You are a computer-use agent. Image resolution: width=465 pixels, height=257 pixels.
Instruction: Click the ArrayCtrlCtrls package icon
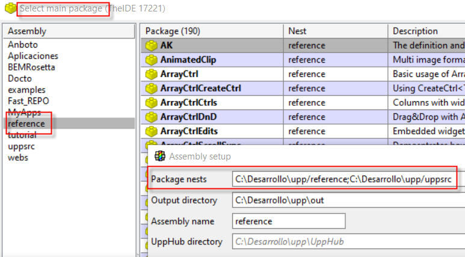pyautogui.click(x=151, y=102)
